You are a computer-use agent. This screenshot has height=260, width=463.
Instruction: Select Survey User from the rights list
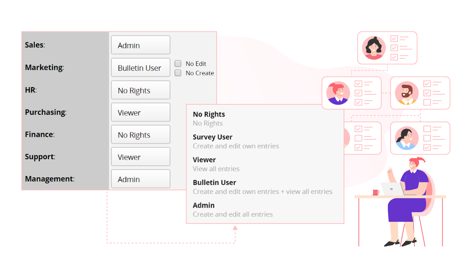[213, 137]
